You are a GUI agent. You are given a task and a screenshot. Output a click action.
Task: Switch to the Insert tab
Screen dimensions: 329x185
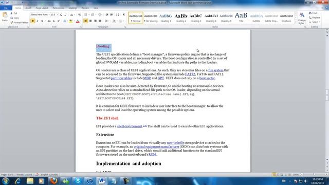point(28,8)
